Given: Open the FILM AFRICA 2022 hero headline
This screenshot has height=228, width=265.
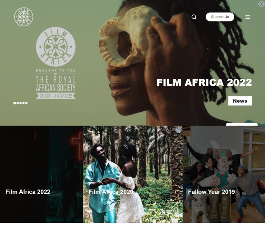Looking at the screenshot, I should (x=204, y=82).
